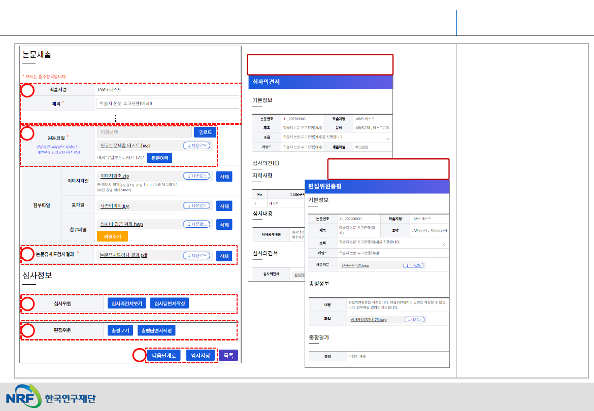Open 원문이력 history for the original file
594x411 pixels.
pos(160,158)
